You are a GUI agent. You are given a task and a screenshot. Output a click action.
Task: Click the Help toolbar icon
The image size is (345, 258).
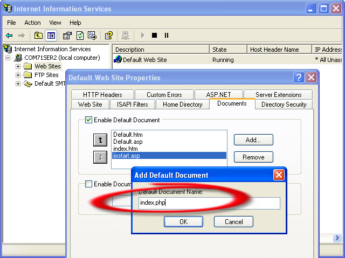(x=109, y=36)
